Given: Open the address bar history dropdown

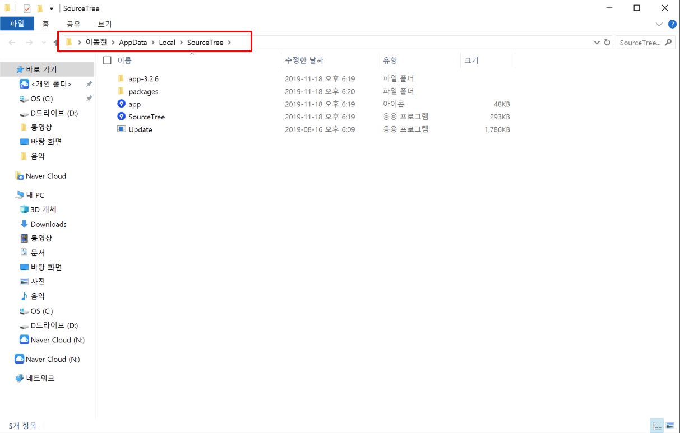Looking at the screenshot, I should (x=596, y=43).
